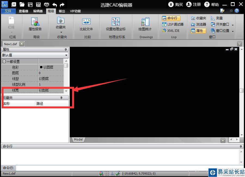Screen dimensions: 245x177
Task: Toggle the 命令行 command line panel
Action: (171, 18)
